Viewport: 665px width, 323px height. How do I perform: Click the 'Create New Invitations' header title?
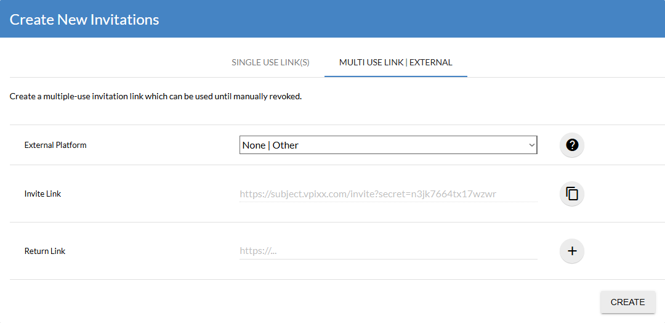(84, 19)
